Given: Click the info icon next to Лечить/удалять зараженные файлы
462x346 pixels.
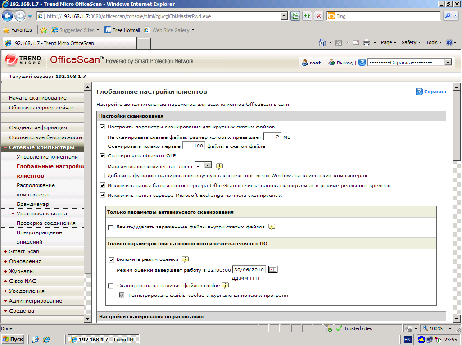Looking at the screenshot, I should pos(272,227).
